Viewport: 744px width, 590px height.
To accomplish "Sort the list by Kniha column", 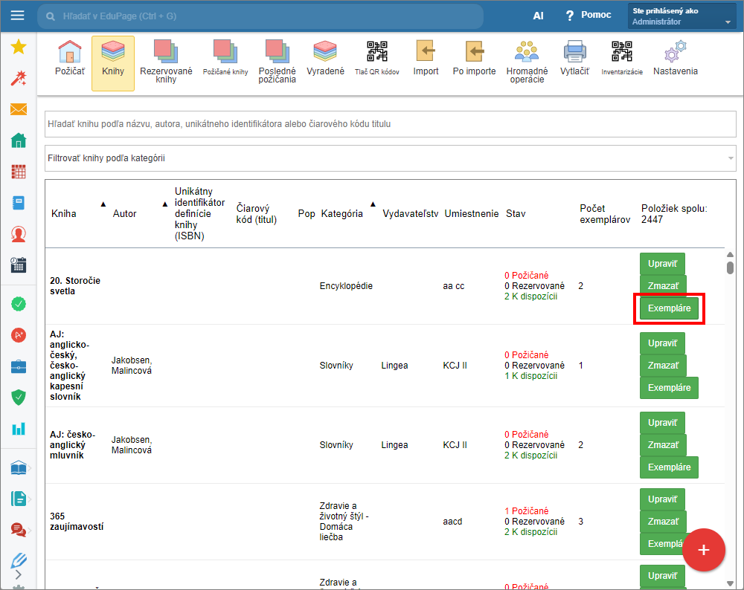I will (x=64, y=213).
